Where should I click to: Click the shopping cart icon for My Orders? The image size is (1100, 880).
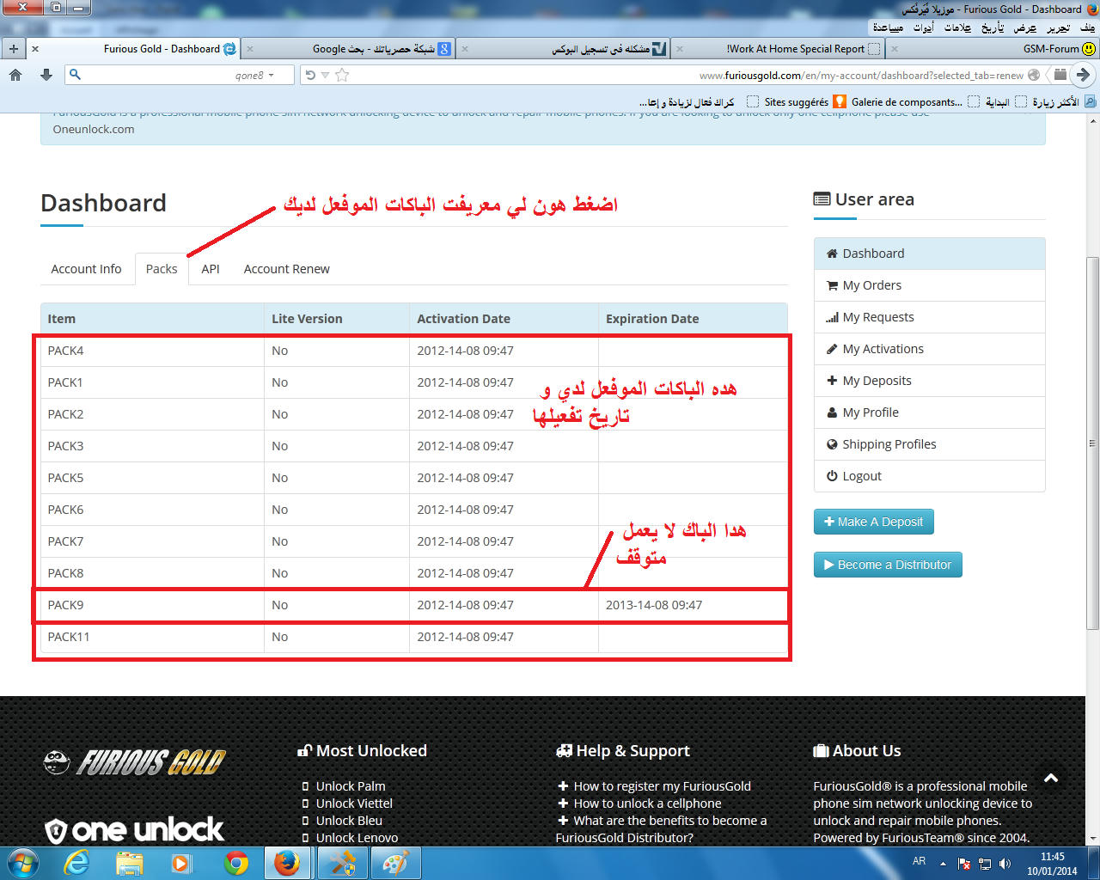832,285
